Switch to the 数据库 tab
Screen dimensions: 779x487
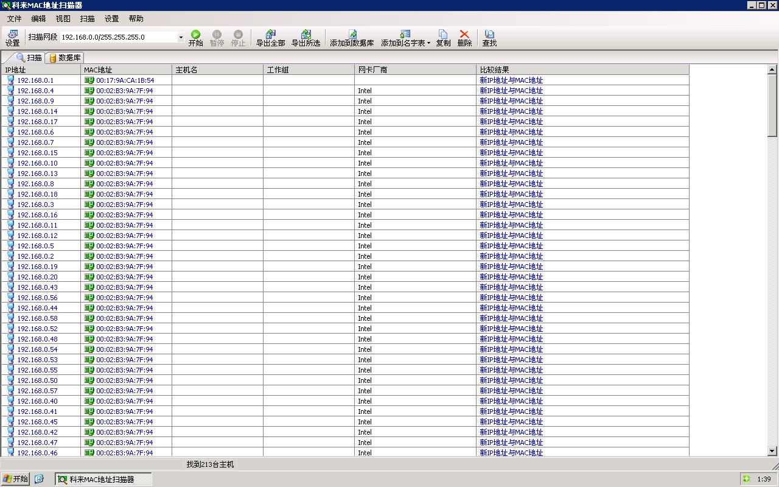tap(65, 58)
